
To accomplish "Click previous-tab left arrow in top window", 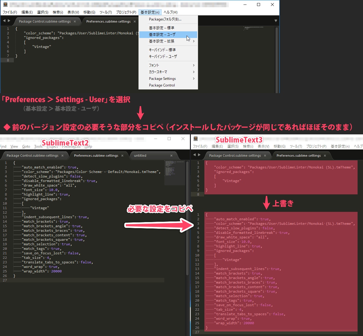I will (4, 21).
